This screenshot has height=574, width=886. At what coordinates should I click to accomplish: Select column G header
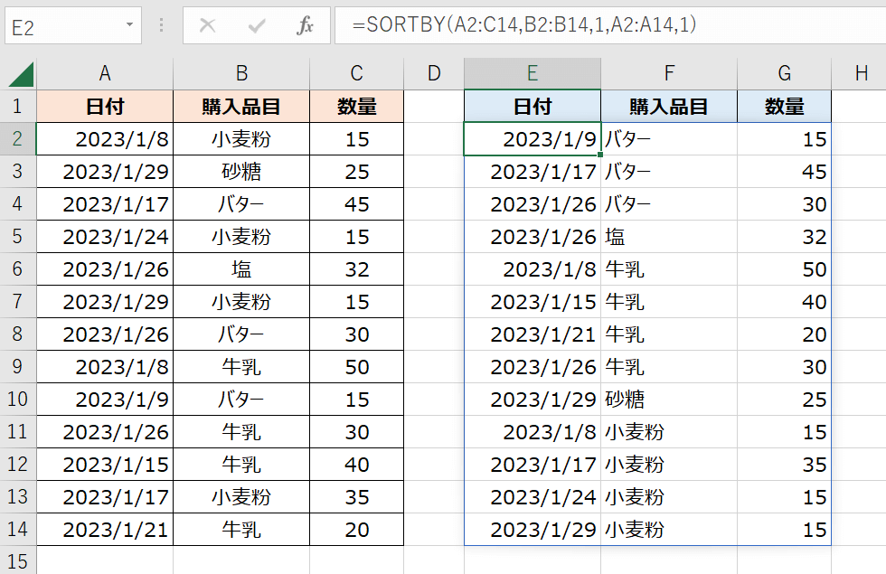click(784, 74)
